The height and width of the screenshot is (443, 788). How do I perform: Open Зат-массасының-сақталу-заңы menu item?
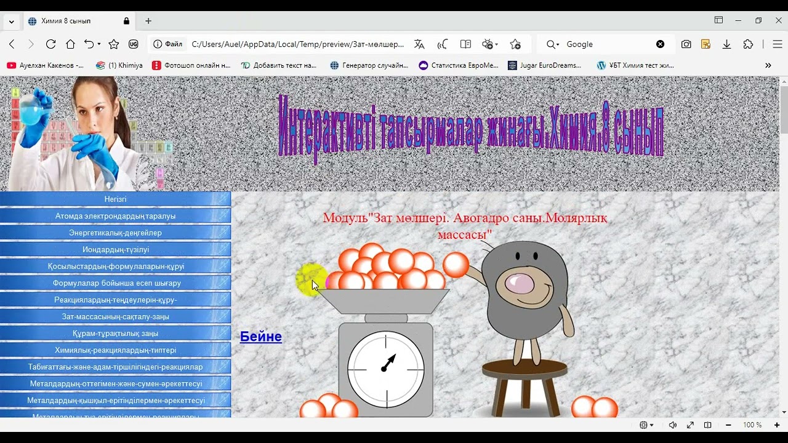115,316
